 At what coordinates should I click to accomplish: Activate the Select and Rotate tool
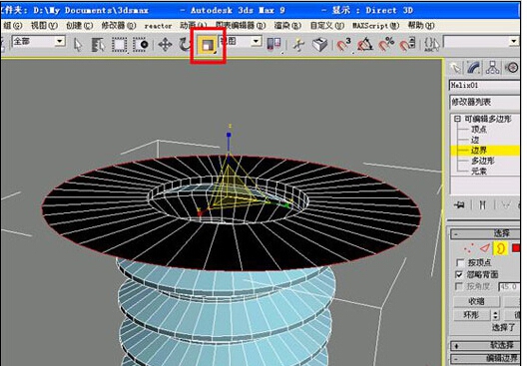185,45
